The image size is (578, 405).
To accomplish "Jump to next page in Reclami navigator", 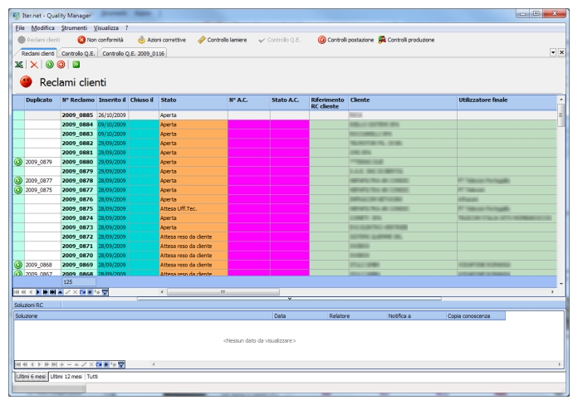I will [46, 292].
